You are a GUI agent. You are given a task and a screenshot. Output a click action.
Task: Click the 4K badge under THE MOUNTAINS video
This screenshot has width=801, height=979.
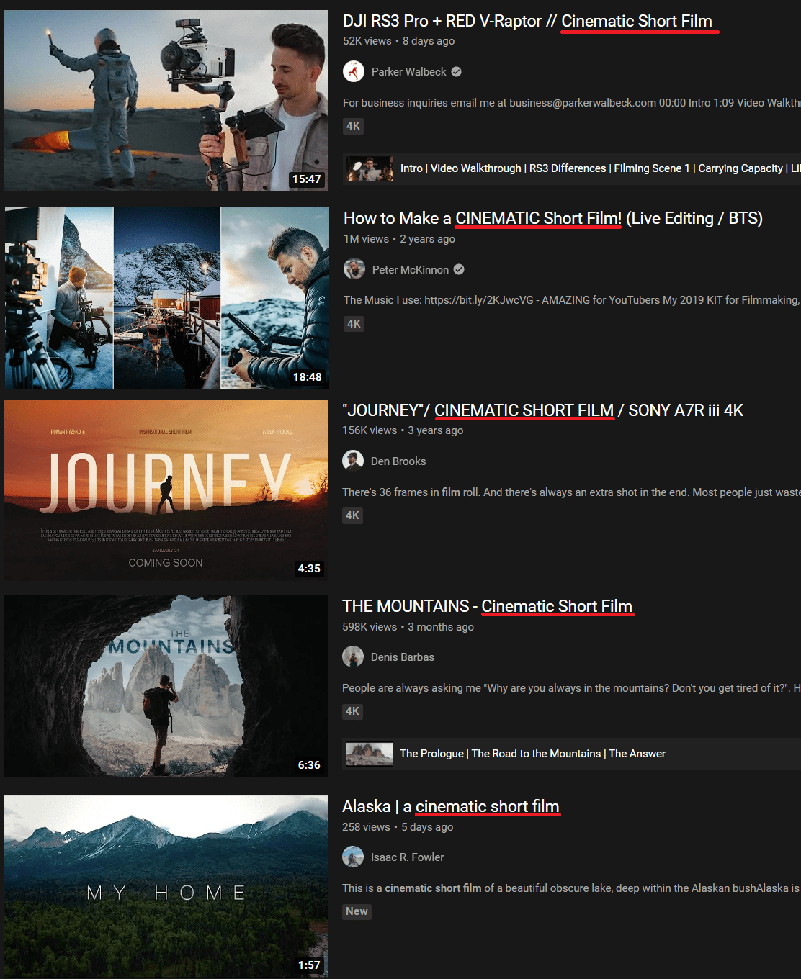(352, 711)
